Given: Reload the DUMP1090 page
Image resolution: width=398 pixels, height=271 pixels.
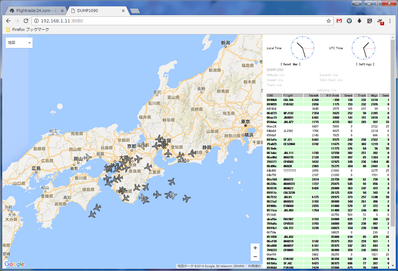Looking at the screenshot, I should 26,21.
